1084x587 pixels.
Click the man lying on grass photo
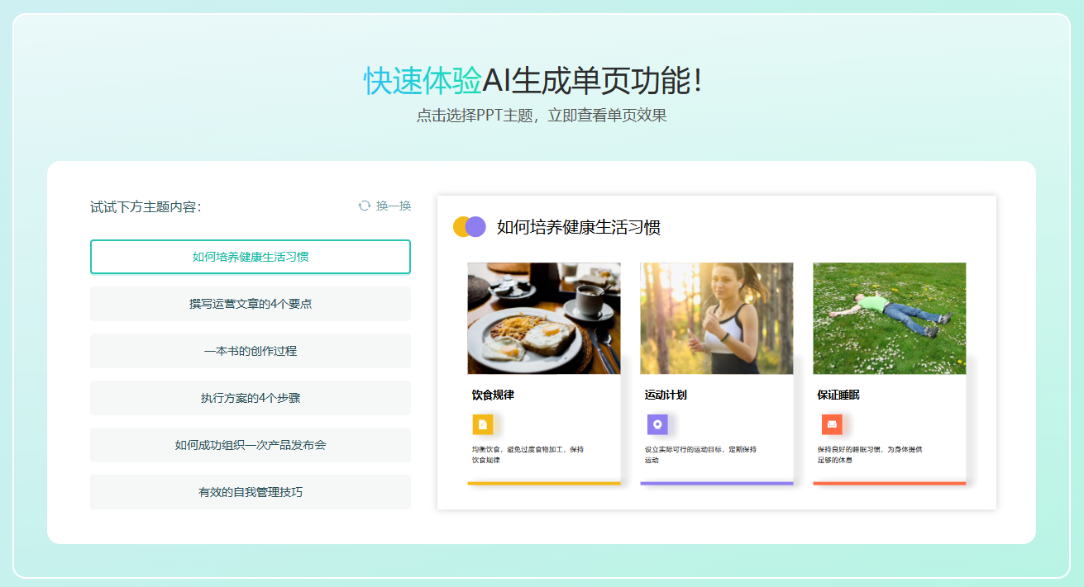tap(890, 318)
